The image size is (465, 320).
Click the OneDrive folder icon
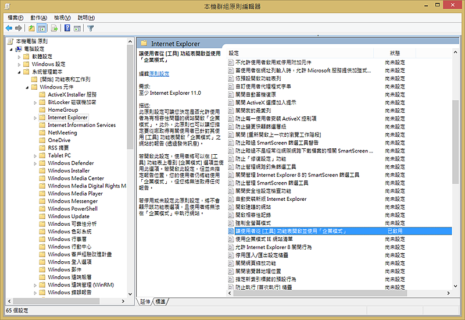coord(42,140)
